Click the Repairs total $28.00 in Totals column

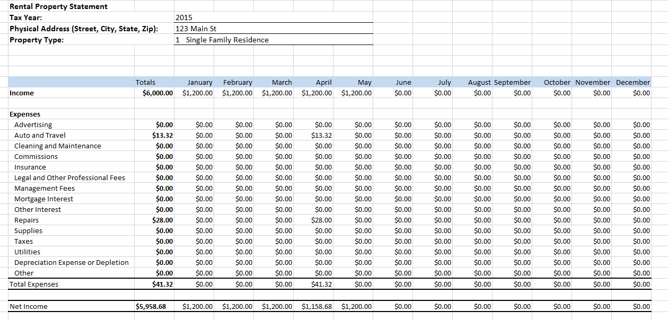tap(162, 220)
